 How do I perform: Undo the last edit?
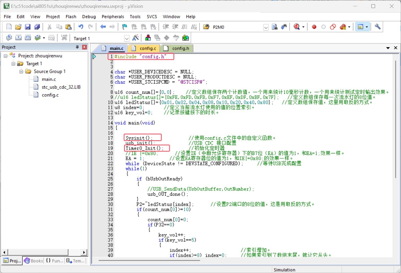(81, 27)
